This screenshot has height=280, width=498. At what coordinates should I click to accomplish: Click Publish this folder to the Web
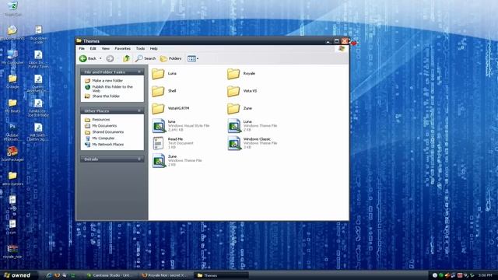coord(112,89)
